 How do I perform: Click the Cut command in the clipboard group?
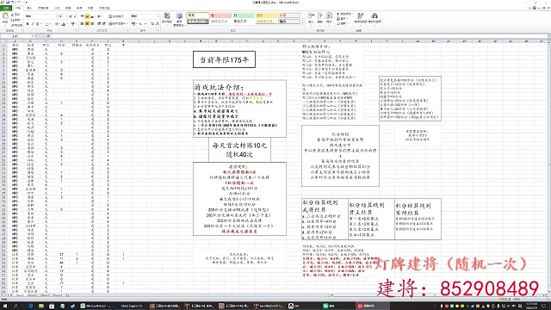point(15,15)
